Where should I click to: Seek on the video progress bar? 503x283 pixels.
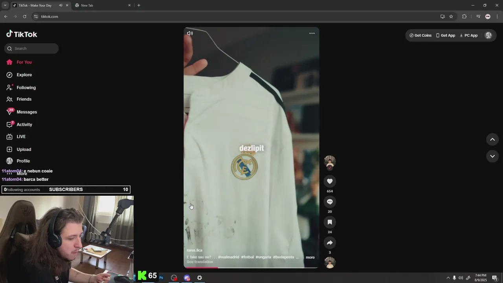pos(251,268)
